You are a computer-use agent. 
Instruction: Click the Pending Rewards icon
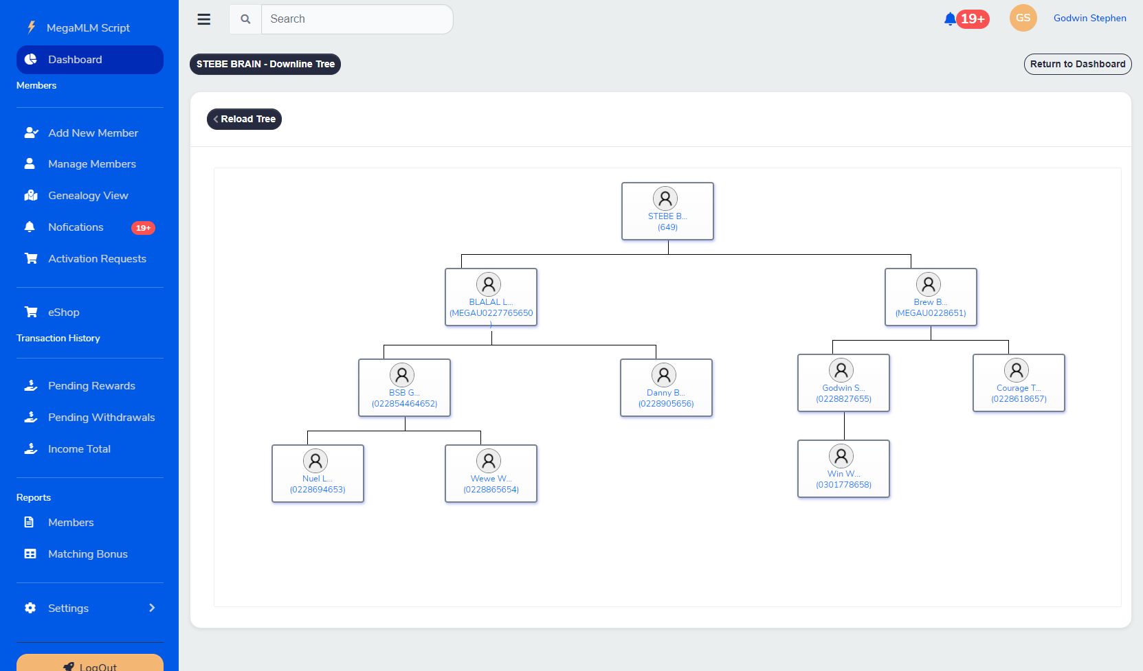click(x=31, y=385)
